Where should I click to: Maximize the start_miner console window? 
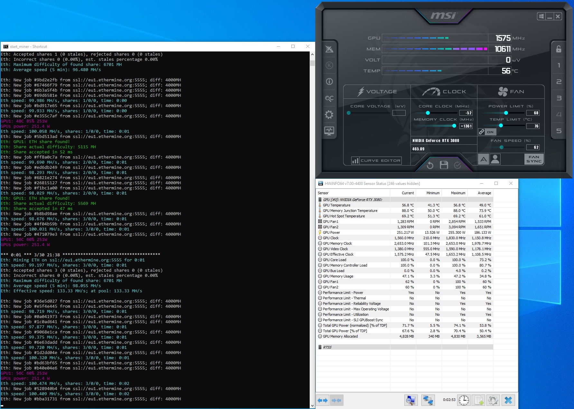tap(293, 46)
